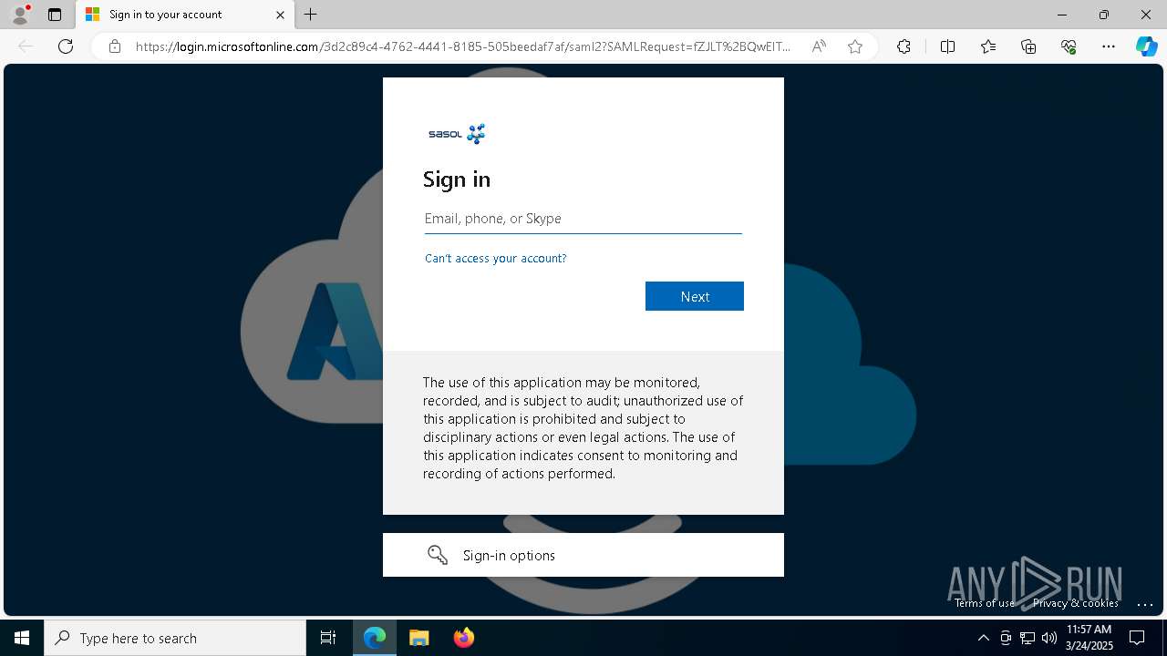Click the taskbar search box

(x=175, y=638)
